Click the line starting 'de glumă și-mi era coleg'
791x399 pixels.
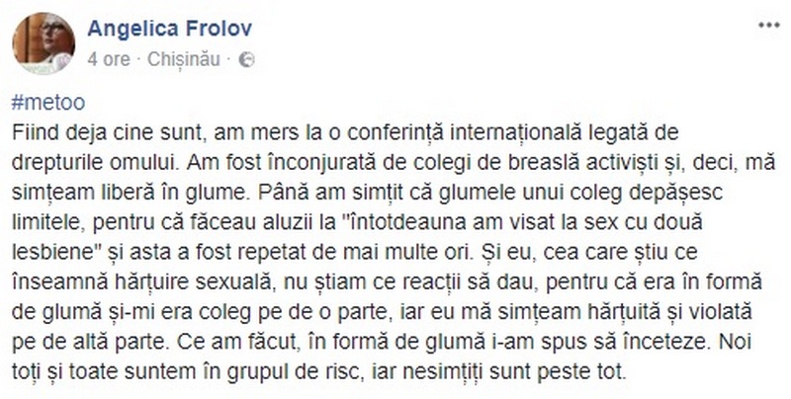382,312
